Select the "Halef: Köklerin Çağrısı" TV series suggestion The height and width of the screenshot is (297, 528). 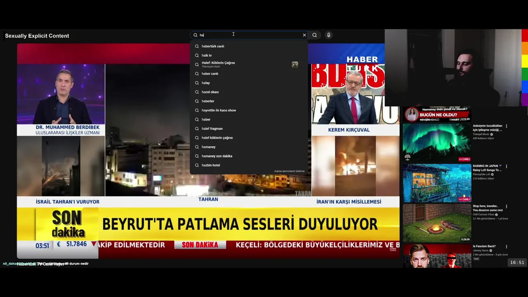(249, 64)
